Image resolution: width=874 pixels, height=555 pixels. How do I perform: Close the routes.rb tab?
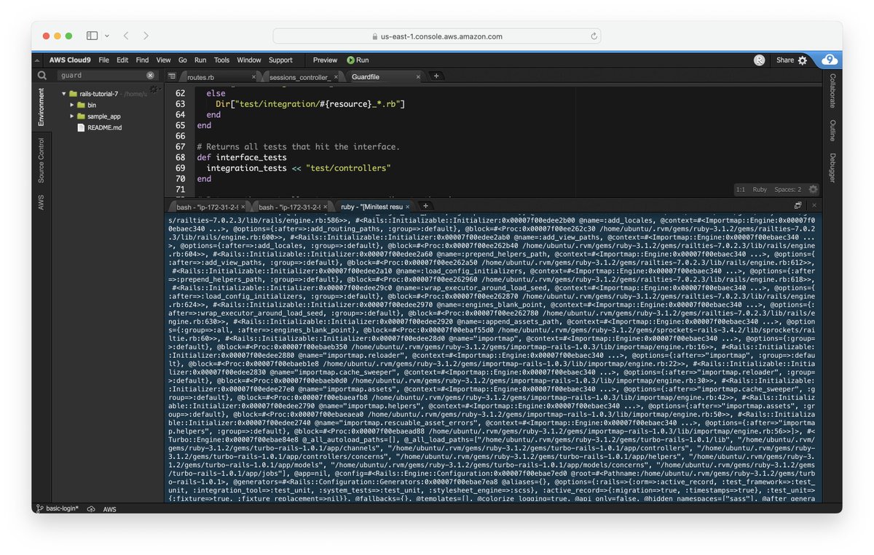click(254, 76)
